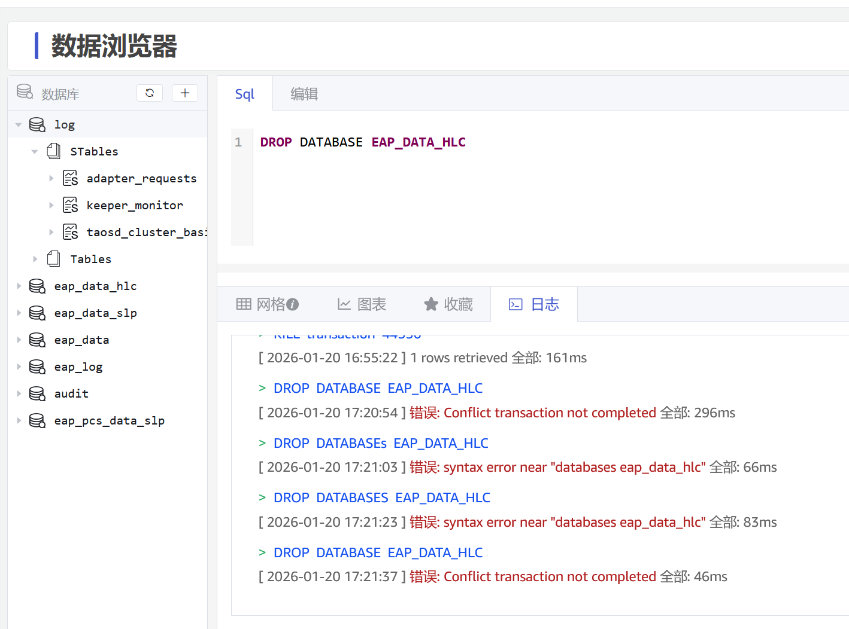Screen dimensions: 849x629
Task: Expand the eap_data_slp database
Action: (19, 313)
